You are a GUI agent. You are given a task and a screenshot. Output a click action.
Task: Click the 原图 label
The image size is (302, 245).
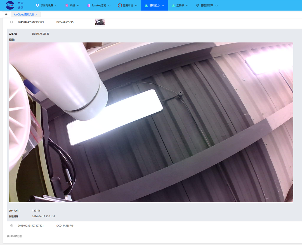pos(12,40)
